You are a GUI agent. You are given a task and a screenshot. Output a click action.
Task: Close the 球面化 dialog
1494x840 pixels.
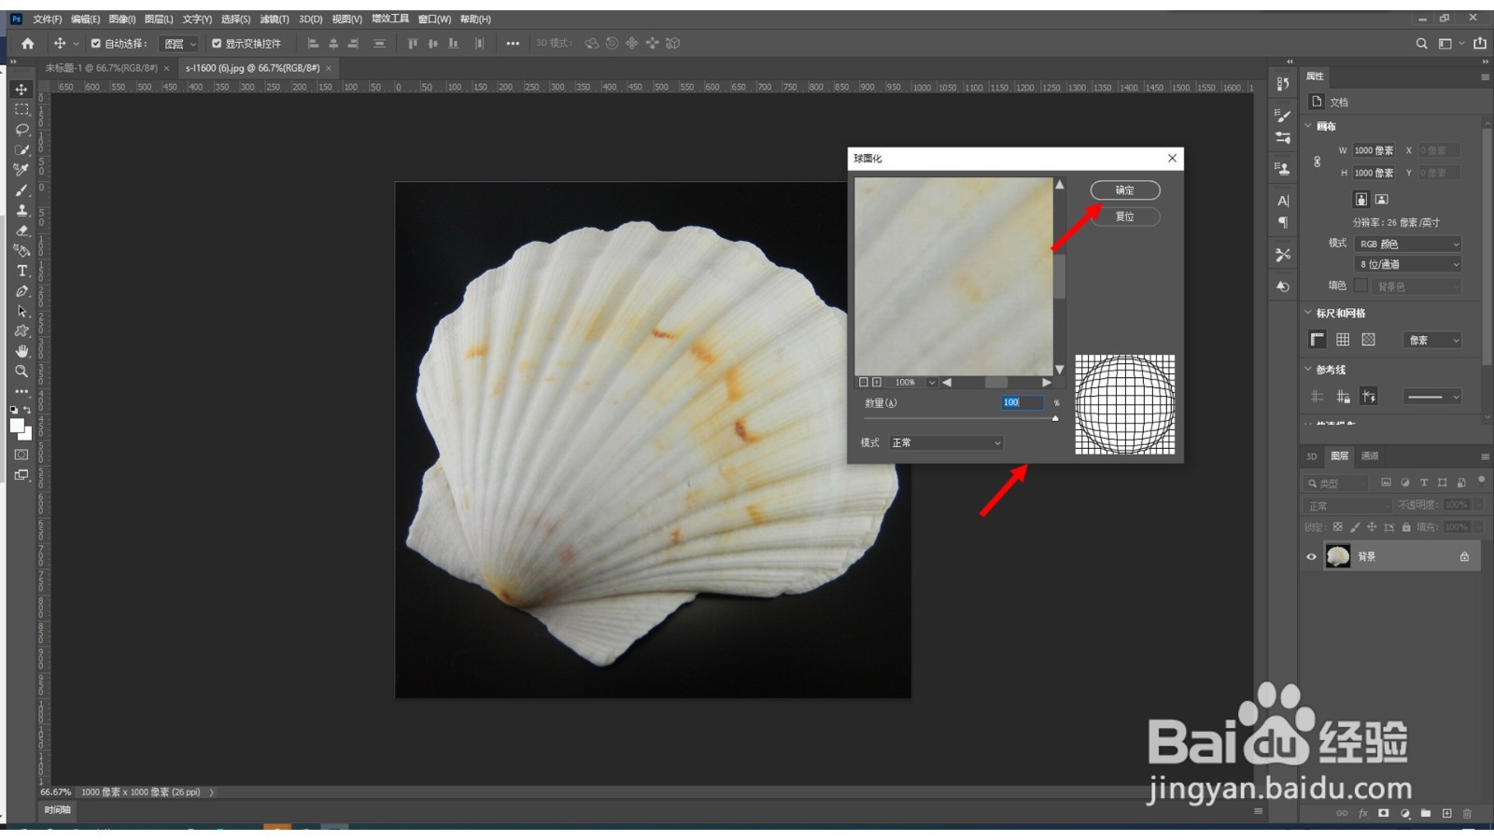[1173, 159]
